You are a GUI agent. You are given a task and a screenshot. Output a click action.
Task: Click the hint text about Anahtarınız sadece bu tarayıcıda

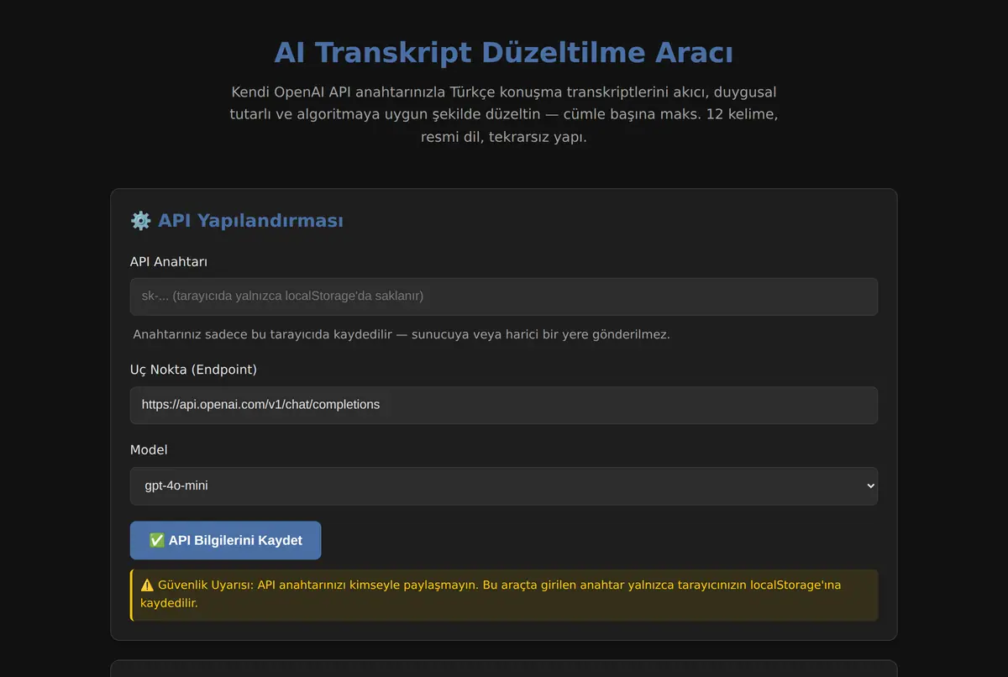point(402,334)
